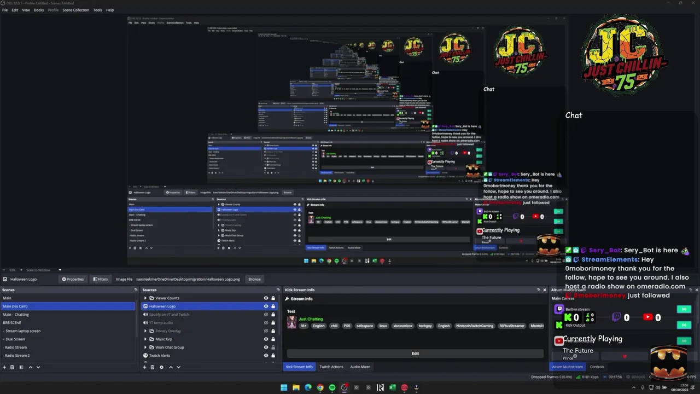Expand the Privacy Overlay group
Image resolution: width=700 pixels, height=394 pixels.
(145, 331)
